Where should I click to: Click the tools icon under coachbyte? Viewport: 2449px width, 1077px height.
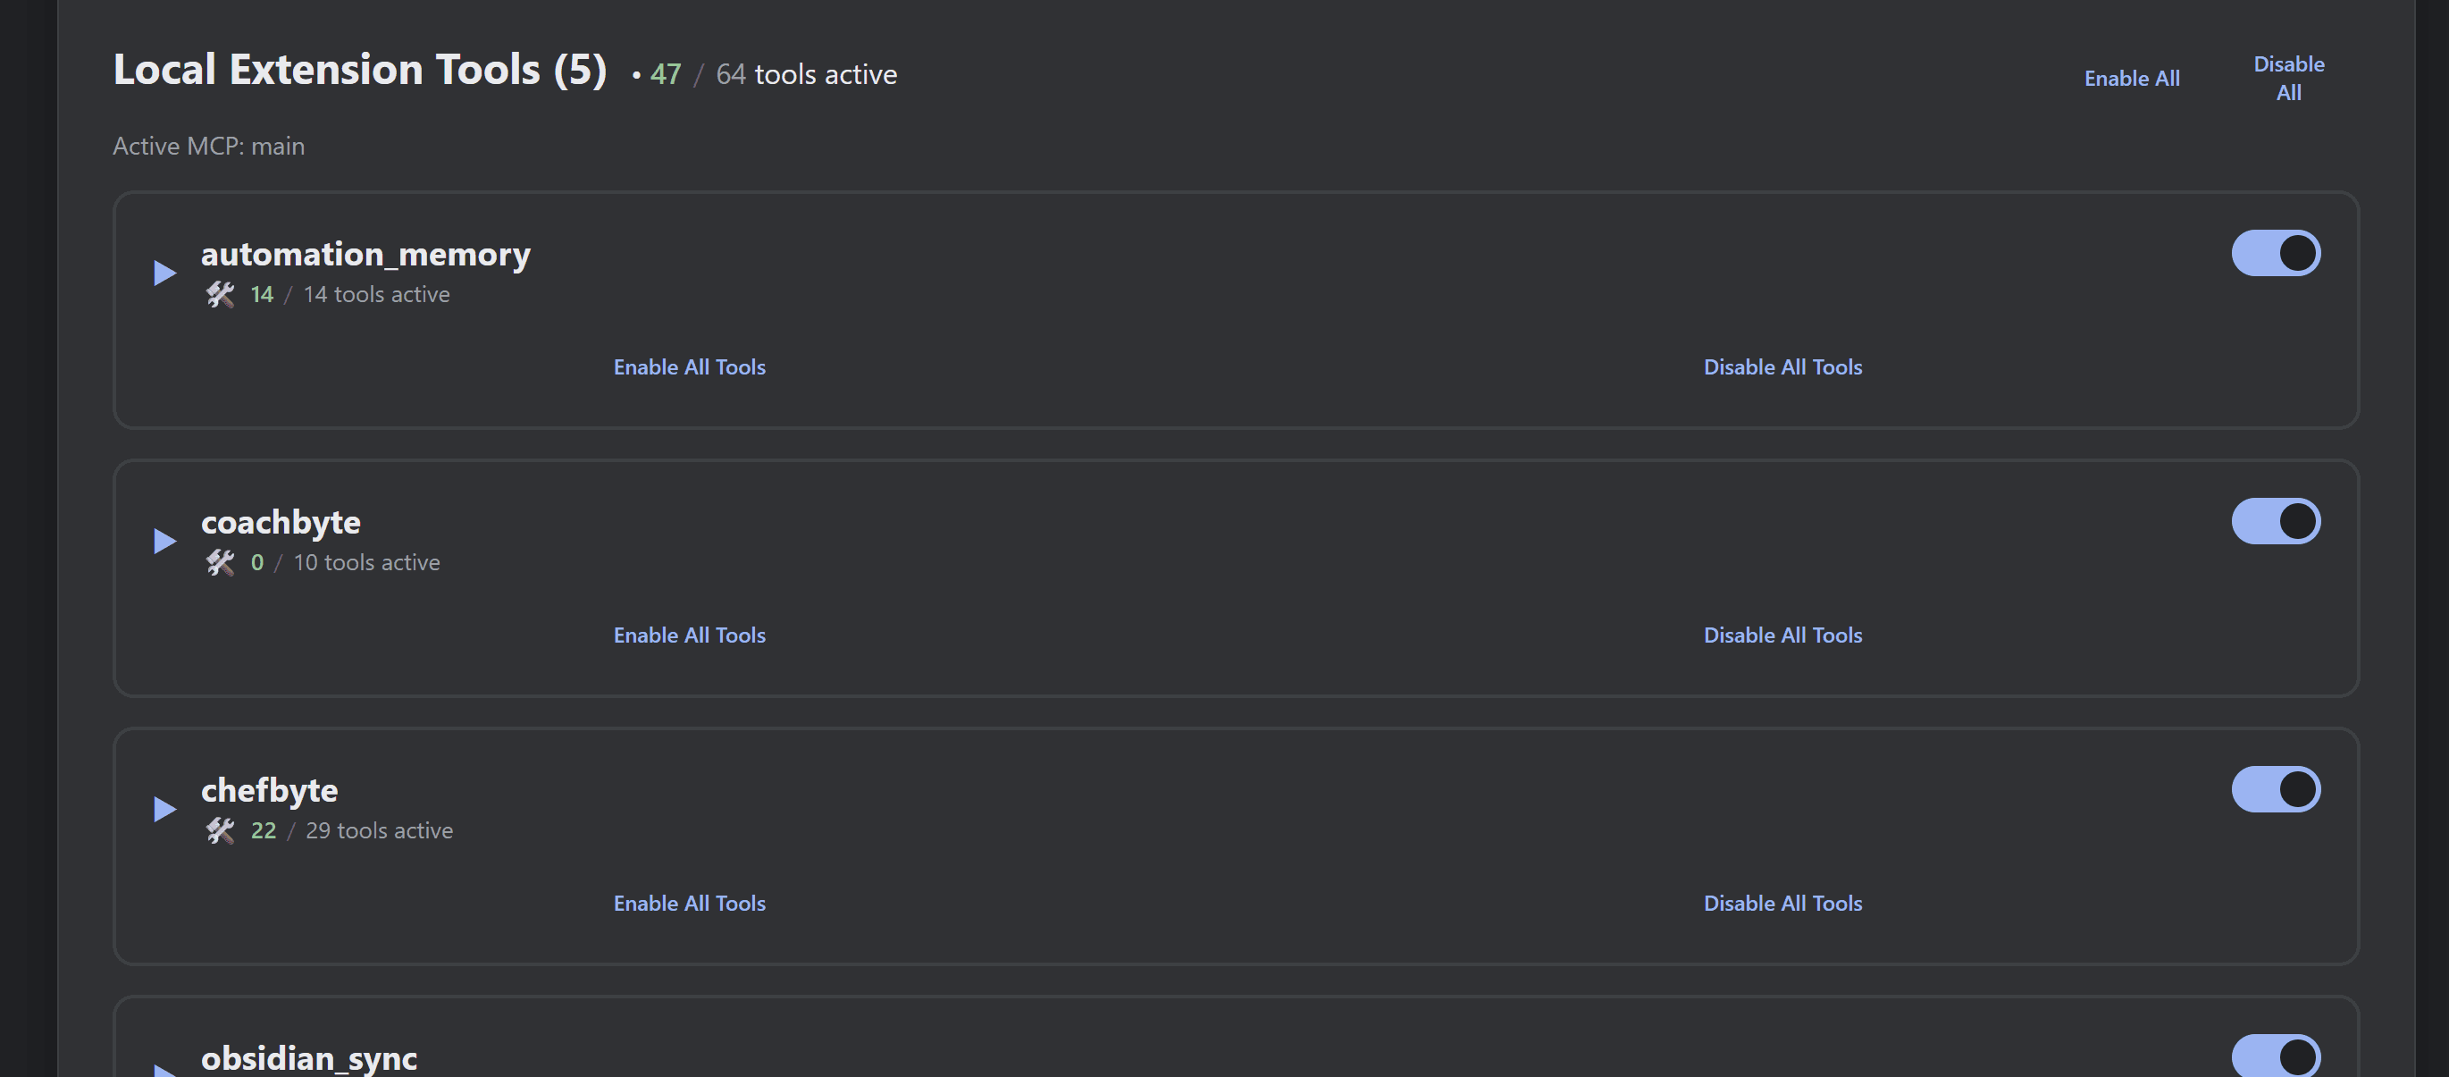(220, 563)
